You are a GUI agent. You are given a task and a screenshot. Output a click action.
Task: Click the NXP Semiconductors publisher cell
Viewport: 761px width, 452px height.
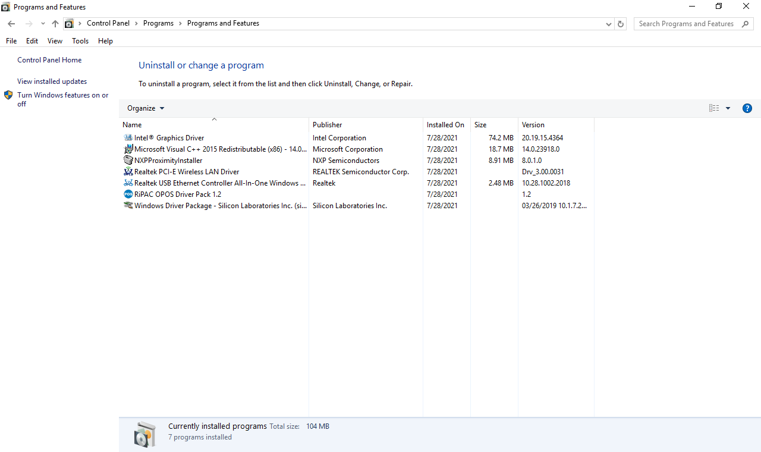(346, 161)
